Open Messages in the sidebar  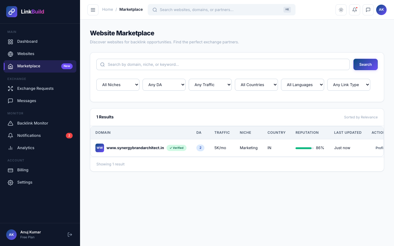pyautogui.click(x=40, y=101)
